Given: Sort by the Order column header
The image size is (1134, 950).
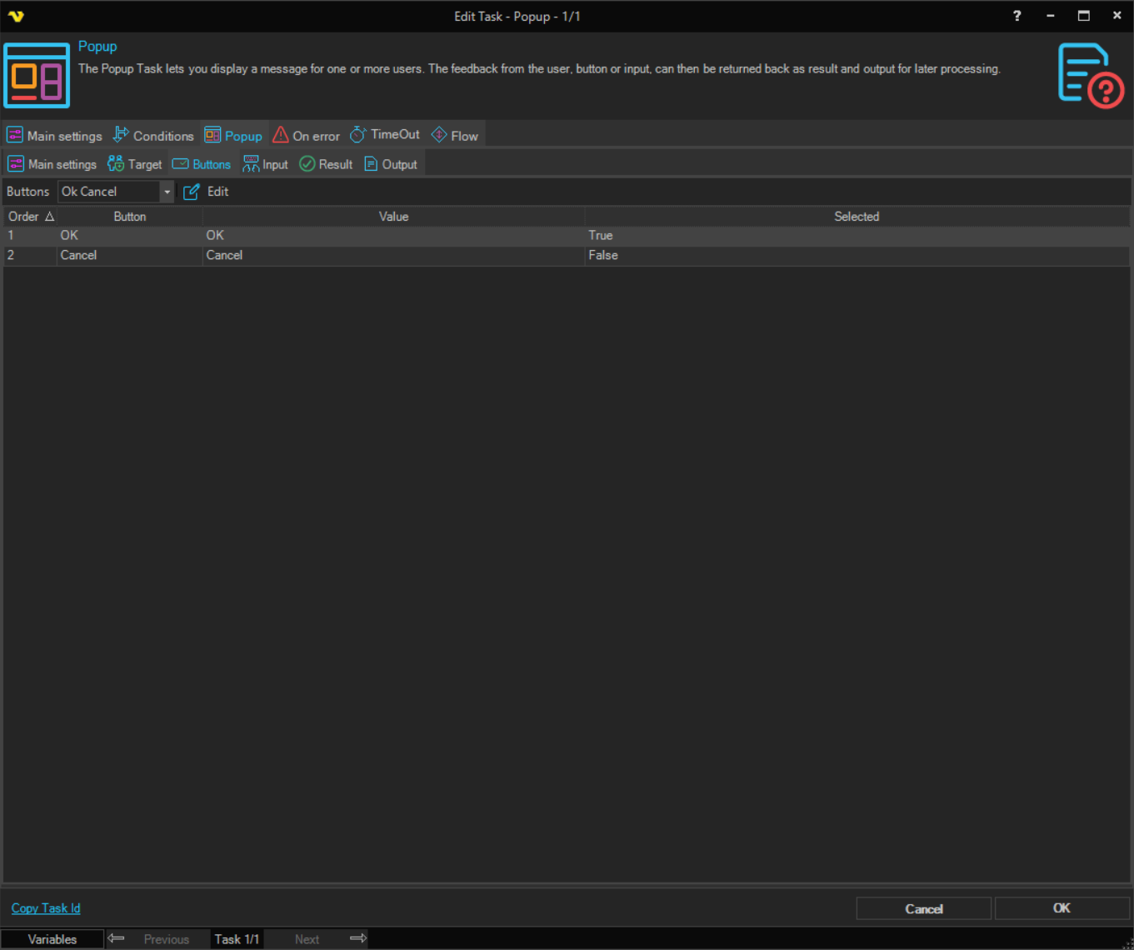Looking at the screenshot, I should [30, 217].
